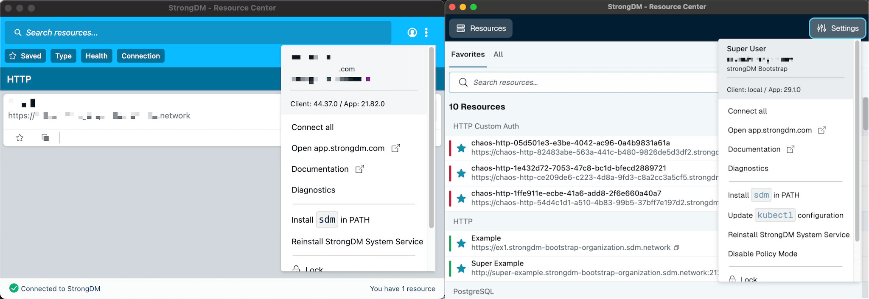The width and height of the screenshot is (869, 299).
Task: Click 'Client: 44.37.0 / App: 21.82.0' version text
Action: 338,104
